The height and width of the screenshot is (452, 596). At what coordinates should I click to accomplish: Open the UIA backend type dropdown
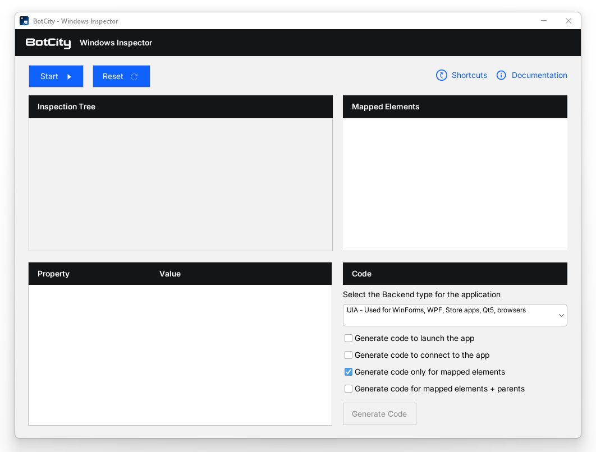tap(455, 315)
